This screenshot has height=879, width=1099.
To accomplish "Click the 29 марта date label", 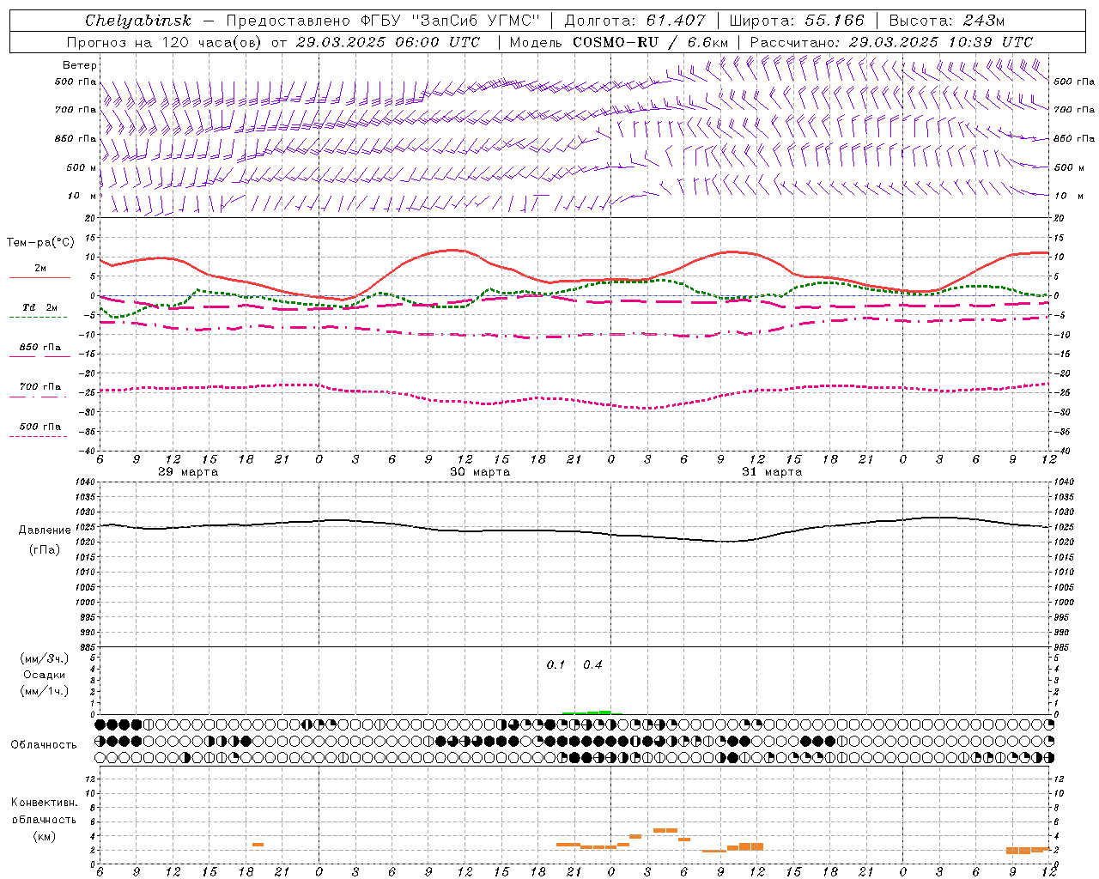I will click(x=188, y=472).
